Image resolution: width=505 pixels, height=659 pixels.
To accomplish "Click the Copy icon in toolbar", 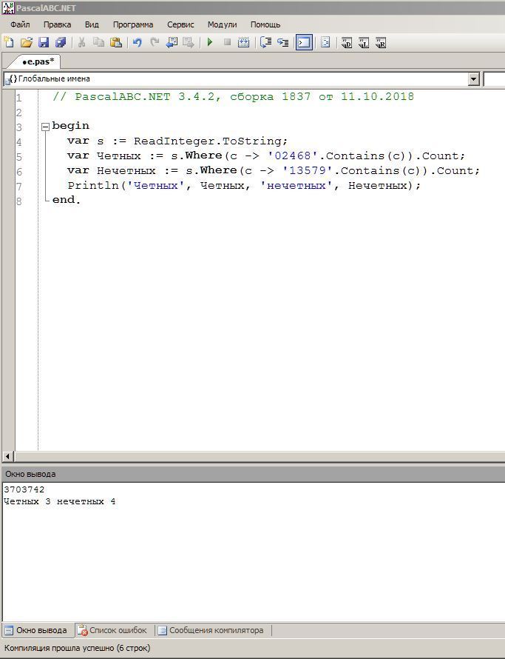I will 99,42.
